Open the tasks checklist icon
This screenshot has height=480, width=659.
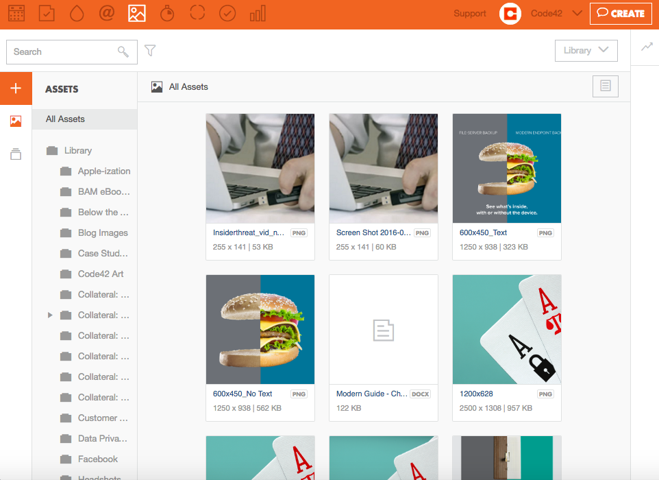(x=47, y=14)
